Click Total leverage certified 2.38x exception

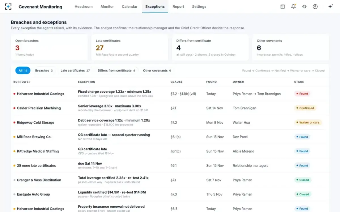[113, 178]
